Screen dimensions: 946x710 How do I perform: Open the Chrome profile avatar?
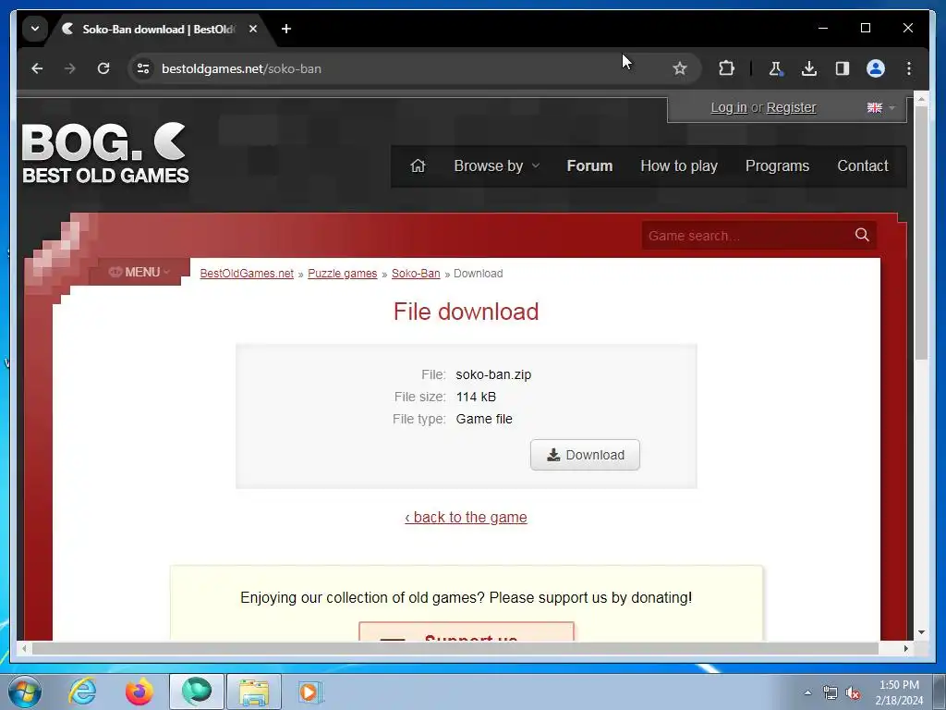(876, 68)
